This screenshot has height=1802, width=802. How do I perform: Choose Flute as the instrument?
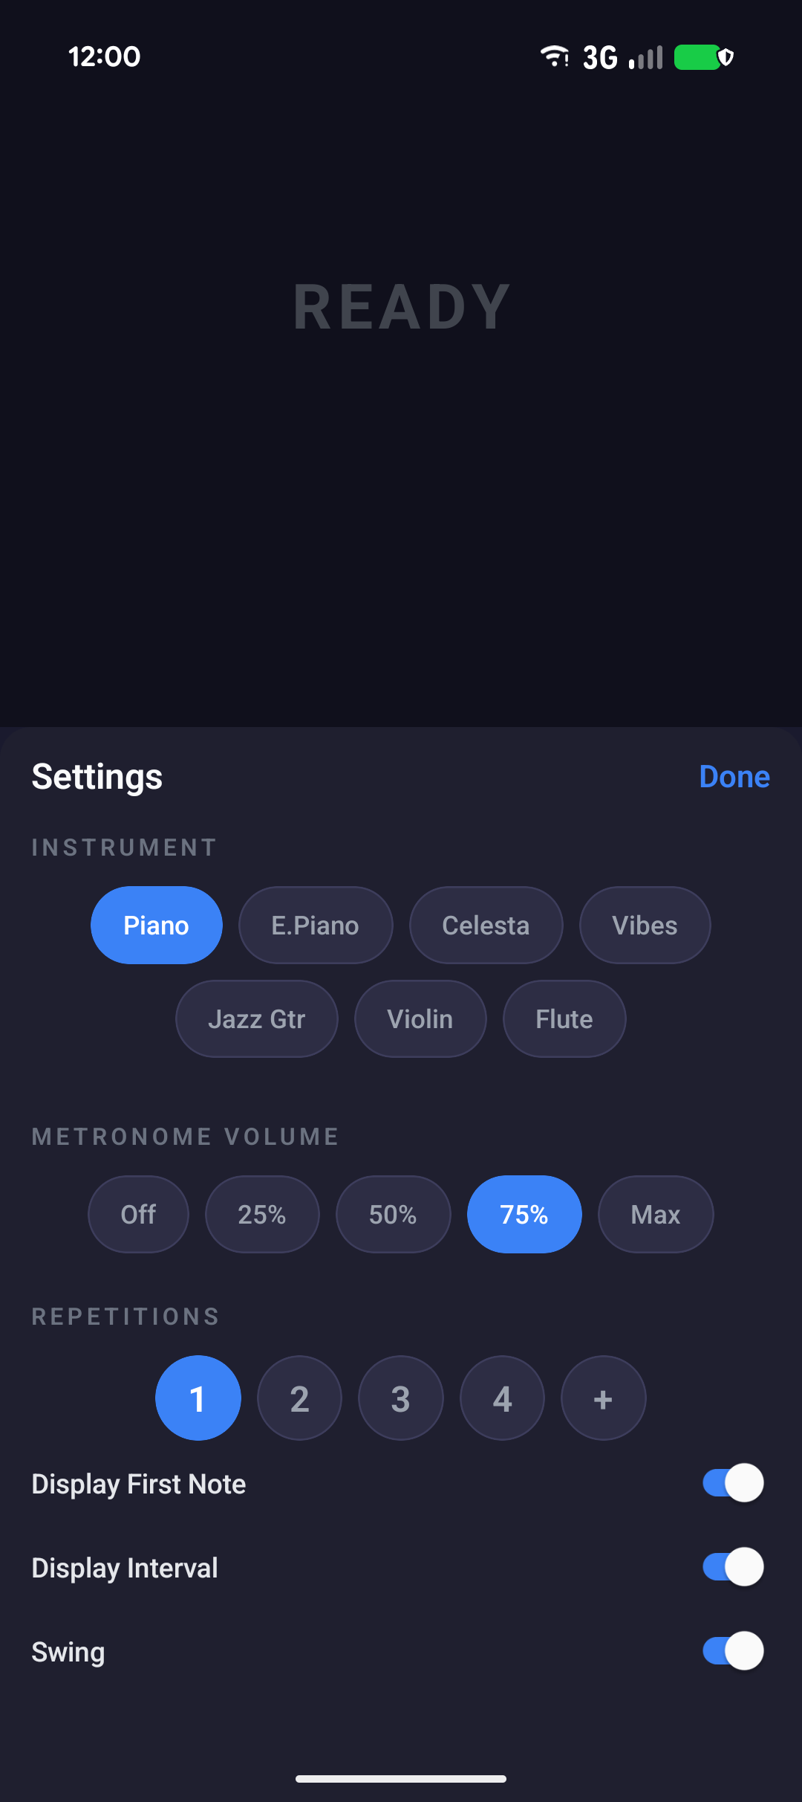coord(564,1019)
